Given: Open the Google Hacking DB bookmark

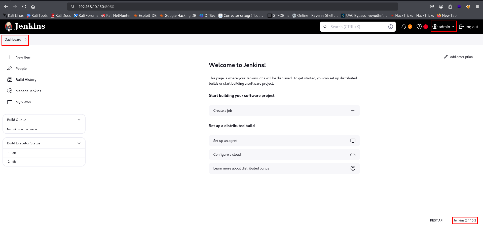Looking at the screenshot, I should (x=178, y=16).
